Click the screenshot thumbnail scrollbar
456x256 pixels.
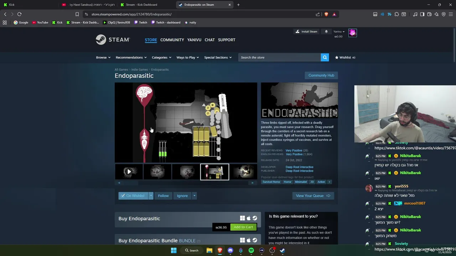coord(185,183)
